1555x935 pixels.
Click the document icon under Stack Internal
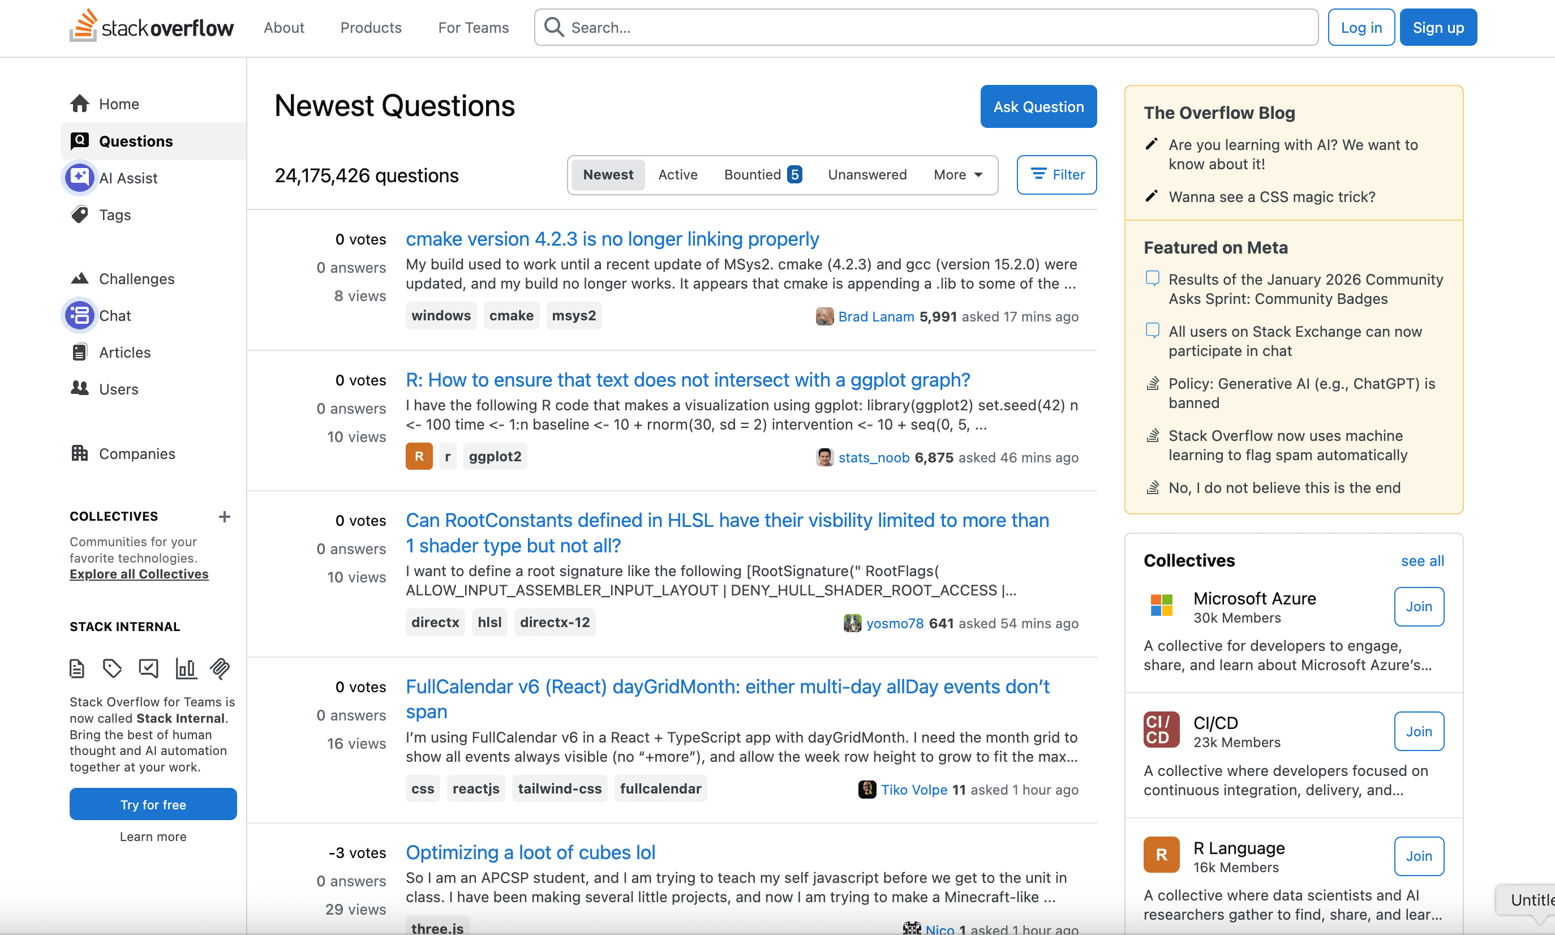[76, 668]
